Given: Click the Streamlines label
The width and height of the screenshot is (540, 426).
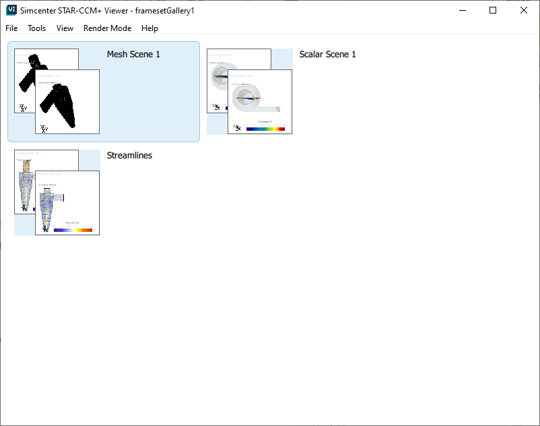Looking at the screenshot, I should [129, 156].
